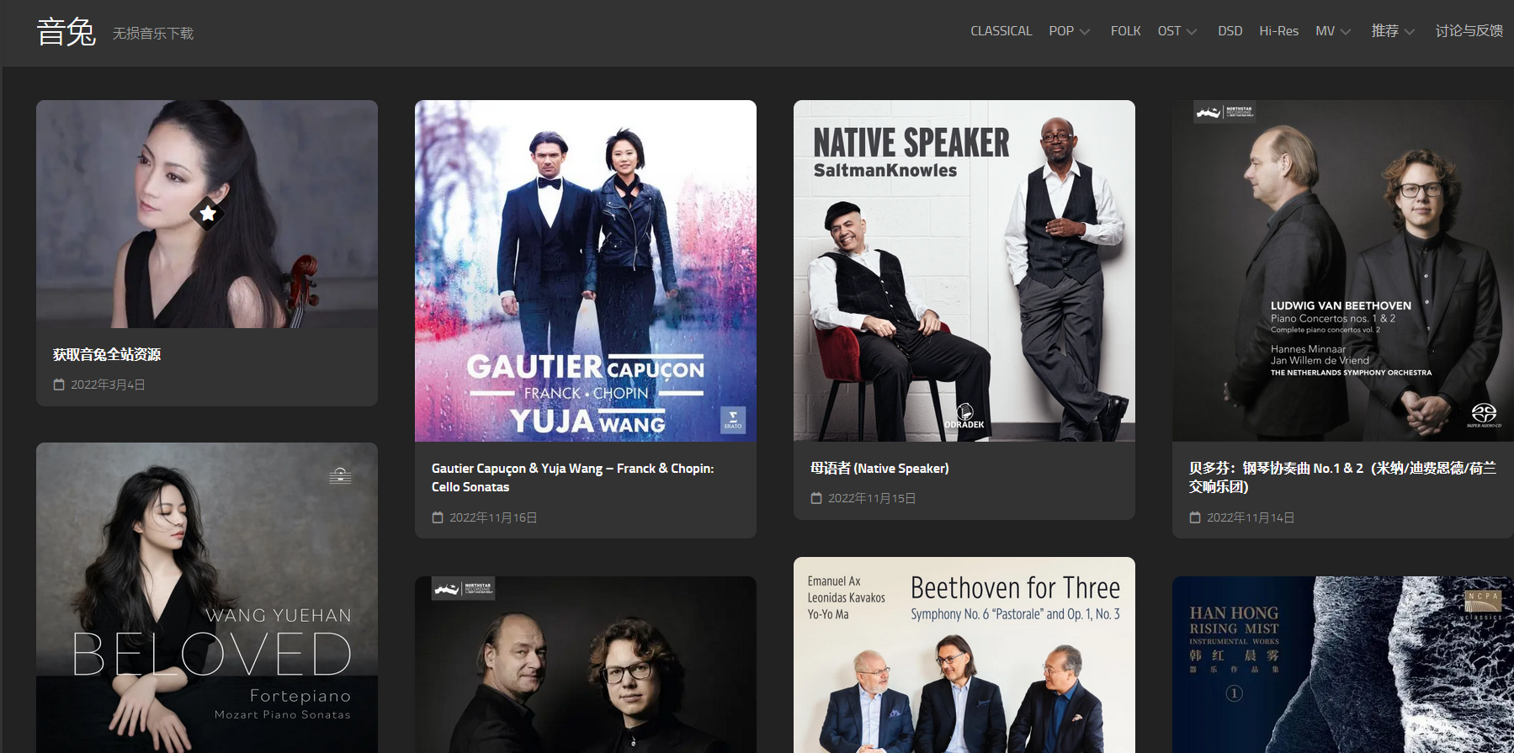Expand the POP dropdown arrow
This screenshot has height=753, width=1514.
pyautogui.click(x=1085, y=32)
